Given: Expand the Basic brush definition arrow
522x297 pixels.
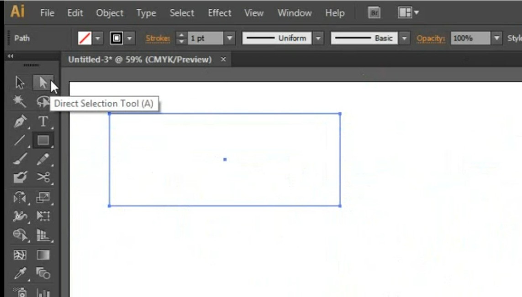Looking at the screenshot, I should click(404, 38).
